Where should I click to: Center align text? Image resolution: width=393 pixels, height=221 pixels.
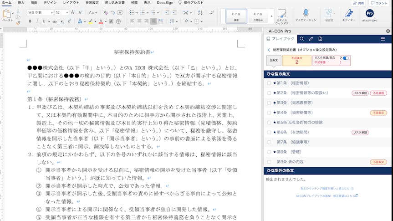click(139, 21)
